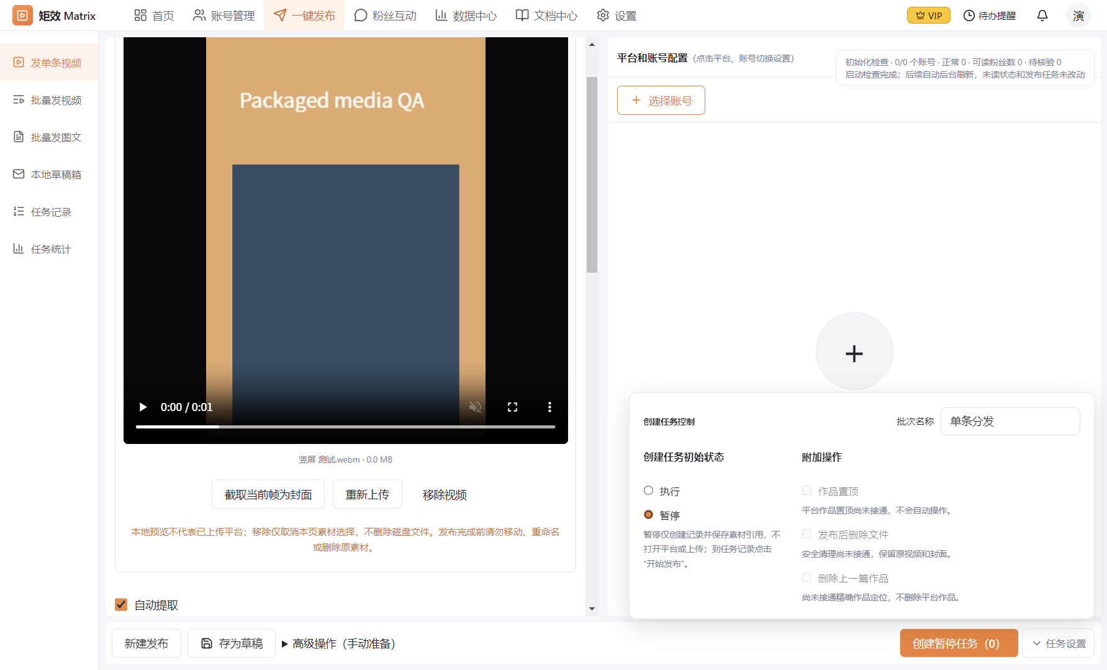Click scrollbar down arrow in editor panel
This screenshot has height=670, width=1107.
pyautogui.click(x=592, y=609)
